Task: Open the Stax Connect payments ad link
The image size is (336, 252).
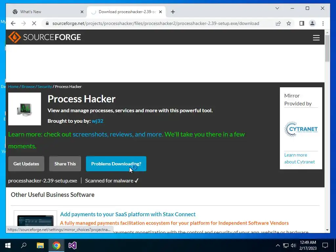Action: [x=128, y=214]
